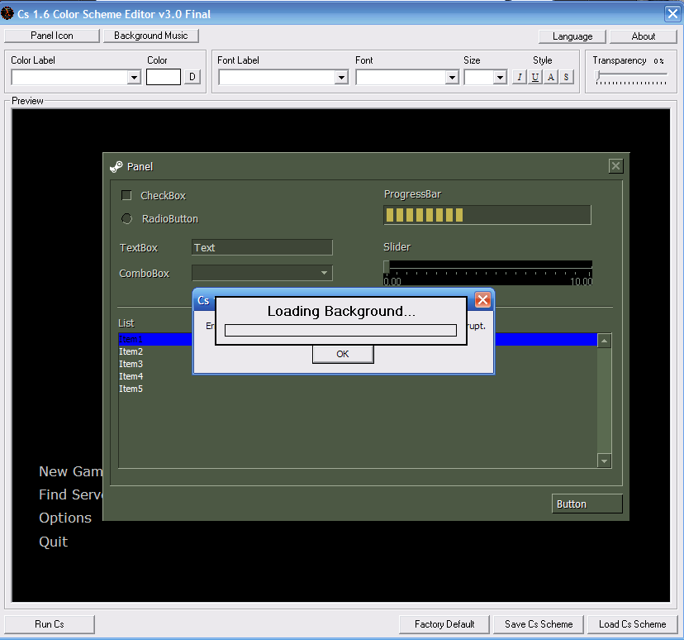Open the About button

(643, 36)
